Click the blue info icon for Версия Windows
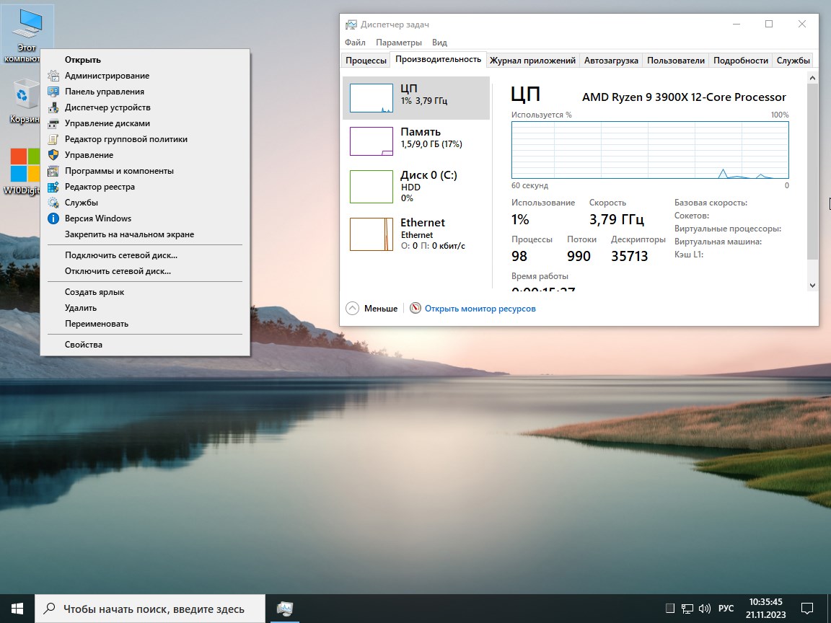 [x=53, y=218]
